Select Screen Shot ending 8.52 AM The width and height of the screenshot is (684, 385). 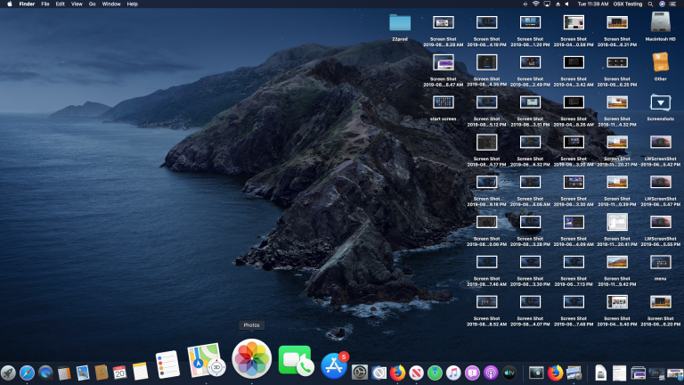pos(487,301)
